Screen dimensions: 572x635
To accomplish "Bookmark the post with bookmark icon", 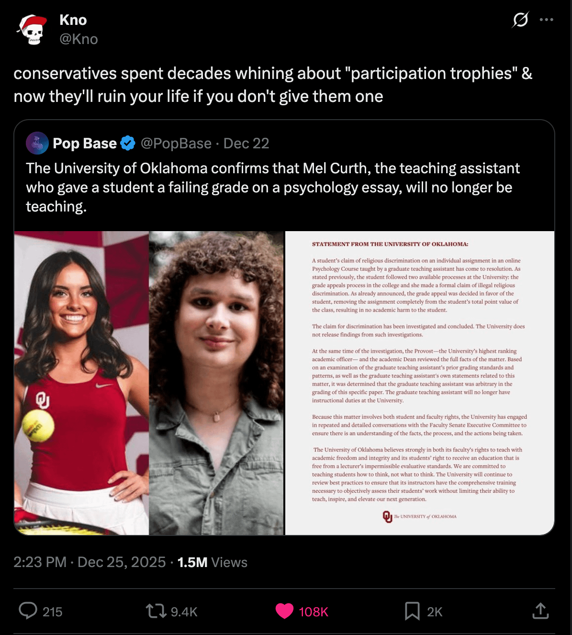I will [412, 611].
